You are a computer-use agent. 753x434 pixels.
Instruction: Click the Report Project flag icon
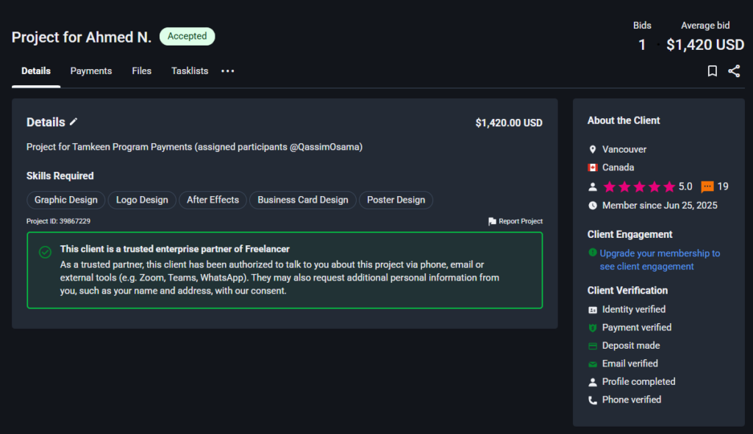point(492,221)
